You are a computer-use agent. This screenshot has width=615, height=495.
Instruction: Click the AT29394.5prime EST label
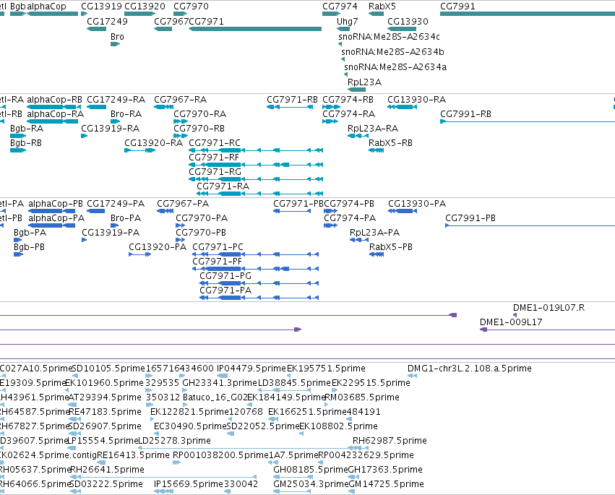tap(105, 397)
